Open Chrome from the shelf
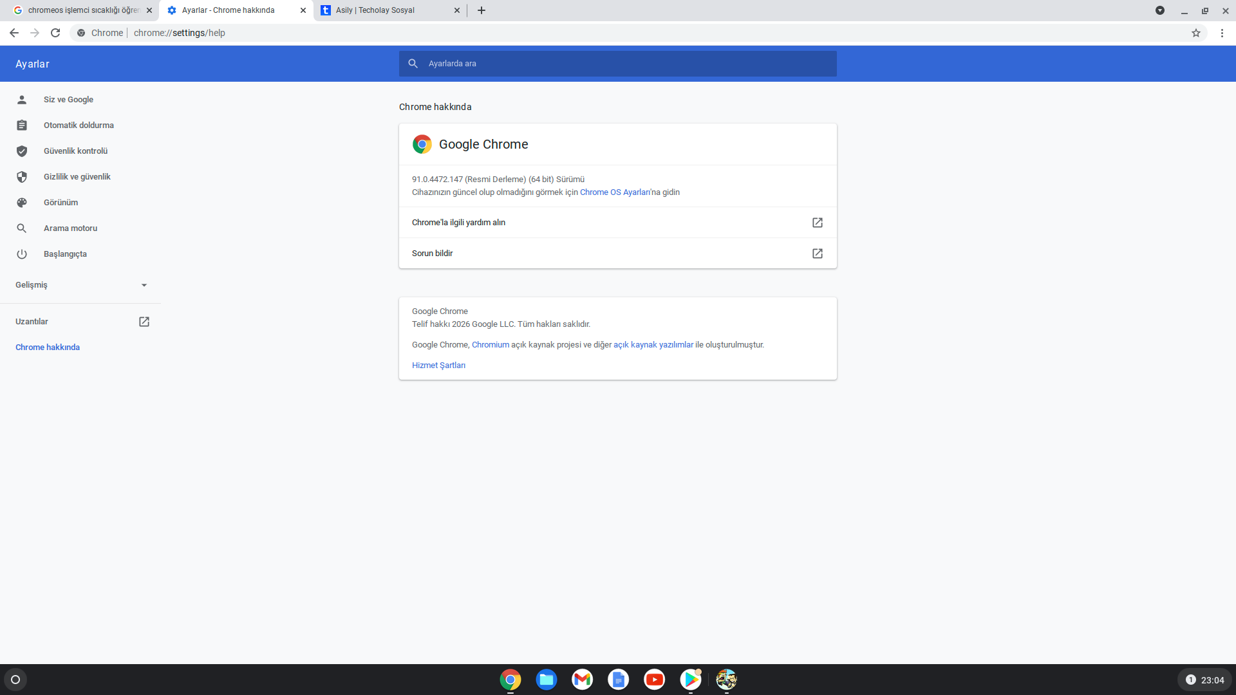The height and width of the screenshot is (695, 1236). [x=510, y=680]
